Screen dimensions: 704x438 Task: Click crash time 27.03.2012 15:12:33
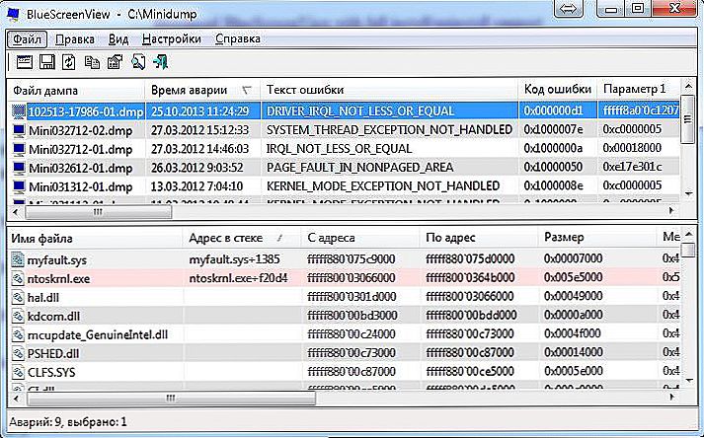click(x=199, y=130)
